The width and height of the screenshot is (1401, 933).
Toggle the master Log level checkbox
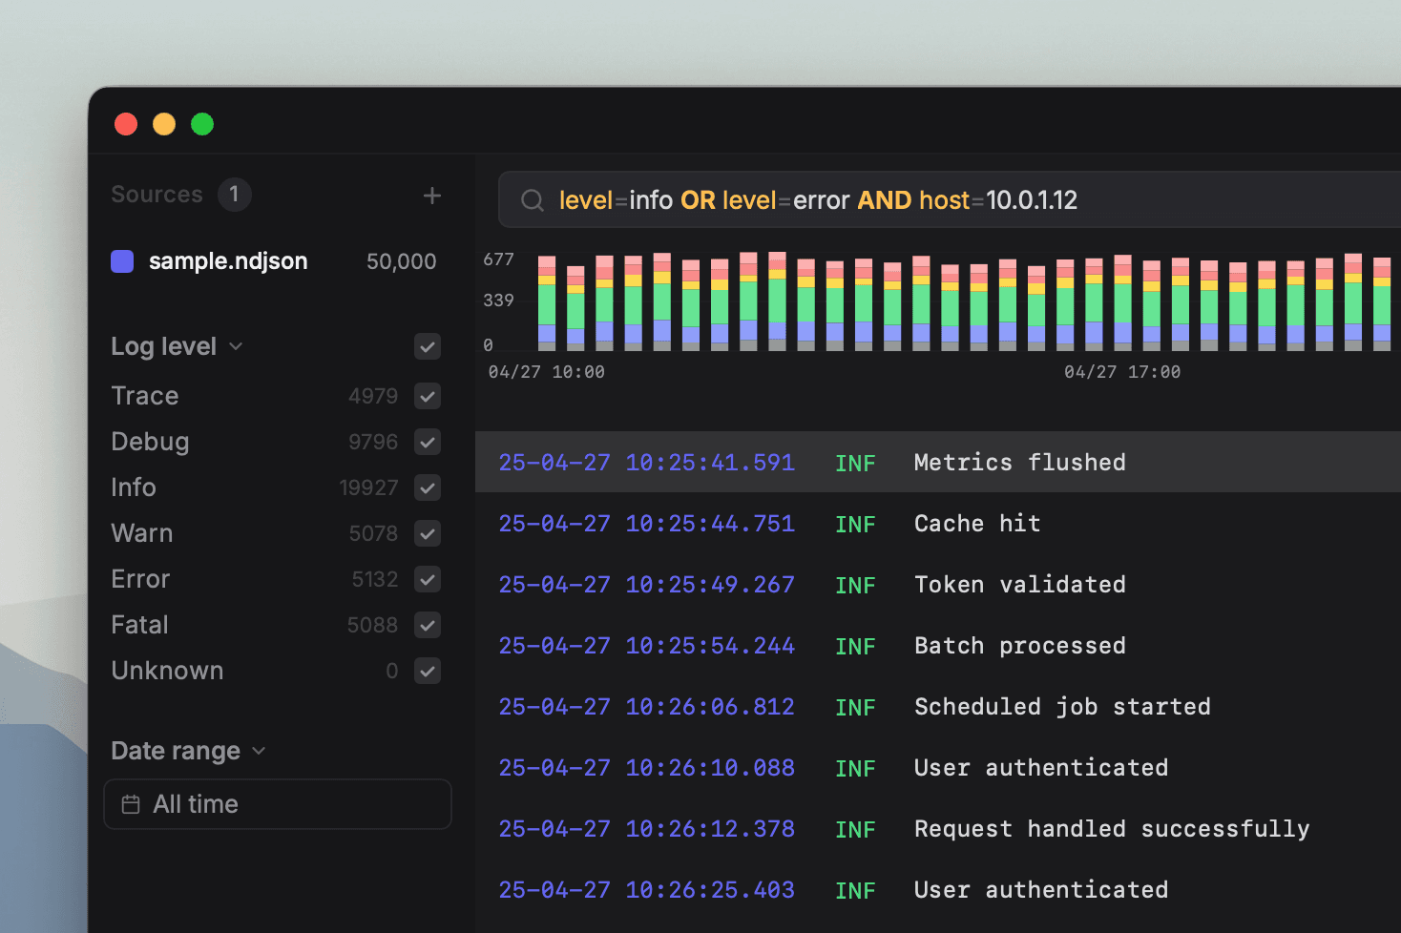click(x=428, y=346)
